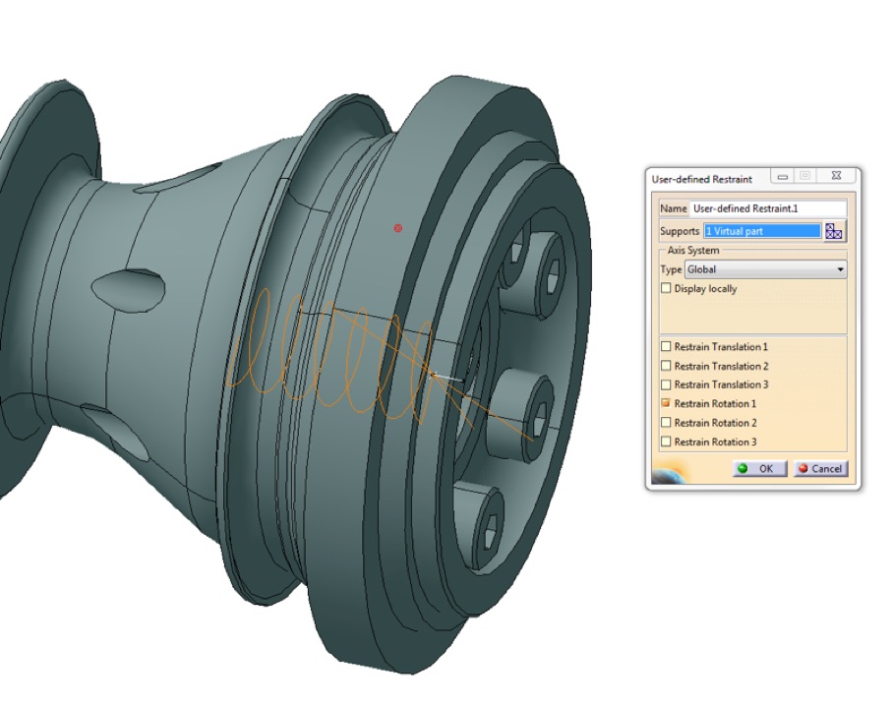Check Restrain Translation 1
Image resolution: width=892 pixels, height=706 pixels.
(x=666, y=346)
